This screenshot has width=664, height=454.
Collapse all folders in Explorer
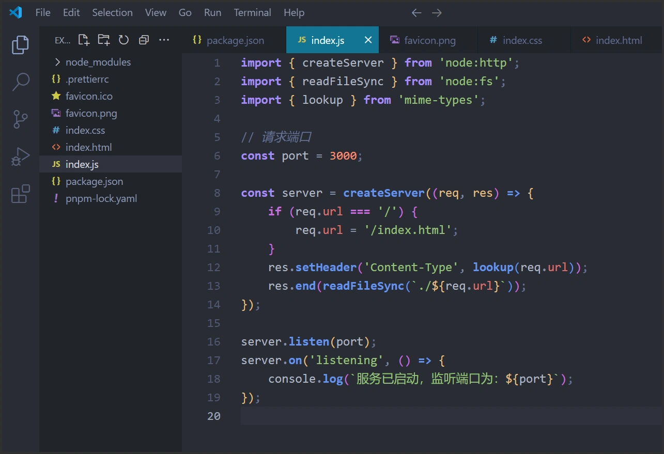[x=144, y=40]
